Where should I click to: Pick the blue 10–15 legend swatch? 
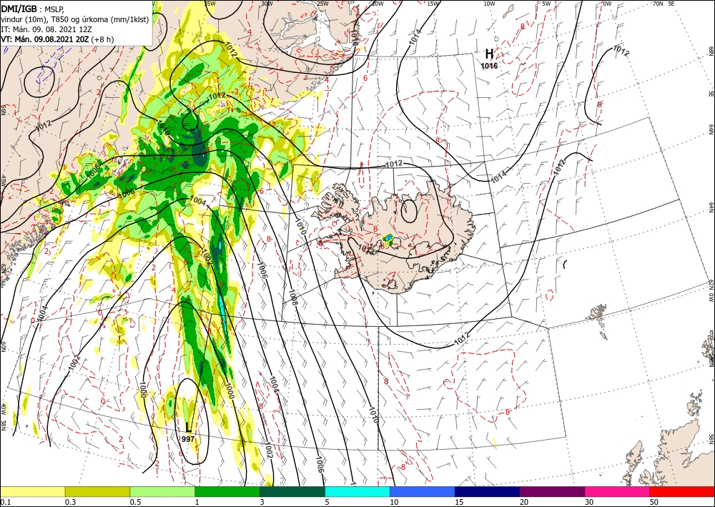tap(423, 491)
